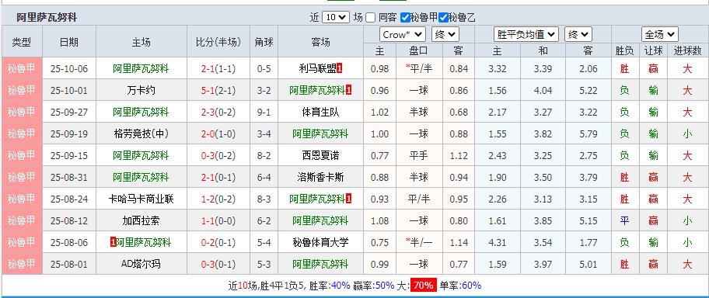The height and width of the screenshot is (298, 709).
Task: Toggle the 同客 checkbox
Action: coord(370,18)
